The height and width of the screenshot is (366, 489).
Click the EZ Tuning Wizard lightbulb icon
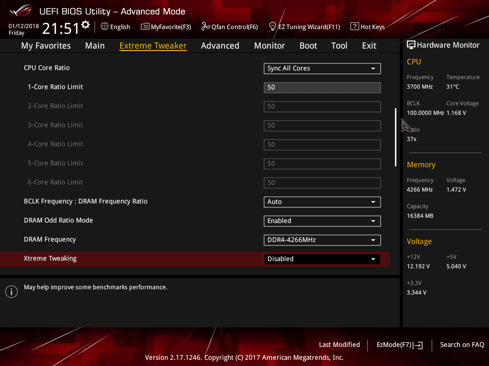273,27
